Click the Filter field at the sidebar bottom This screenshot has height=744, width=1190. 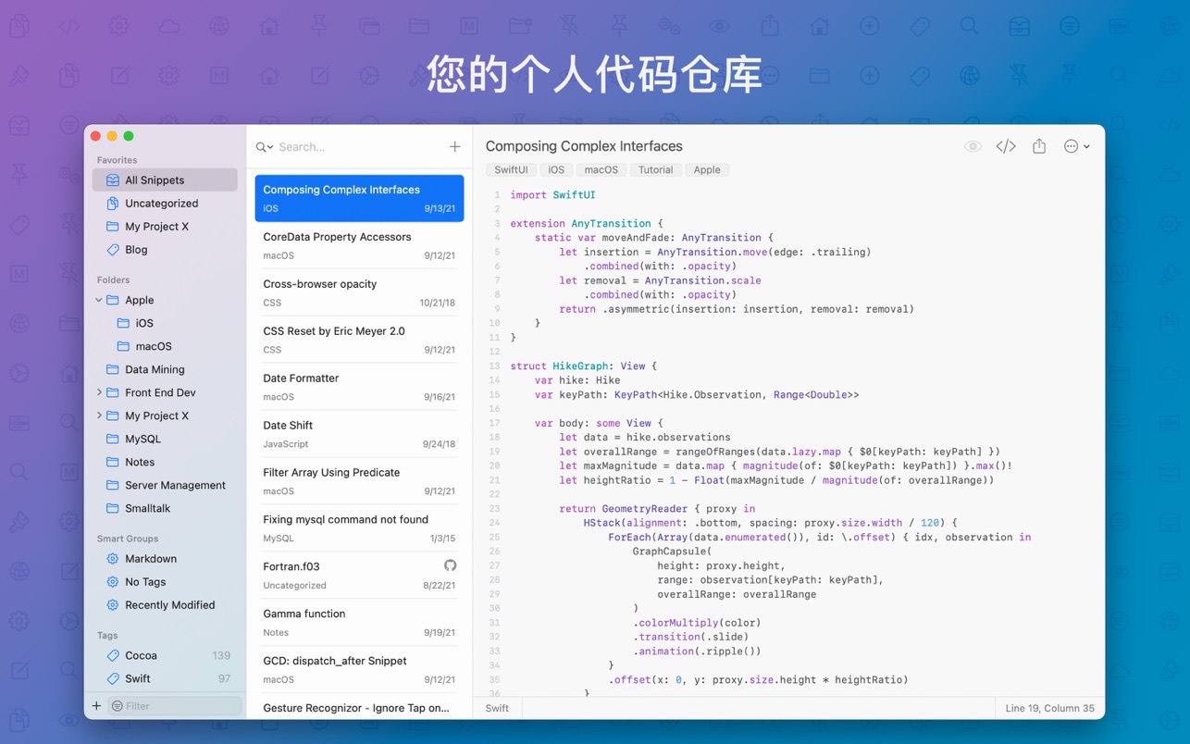tap(175, 706)
